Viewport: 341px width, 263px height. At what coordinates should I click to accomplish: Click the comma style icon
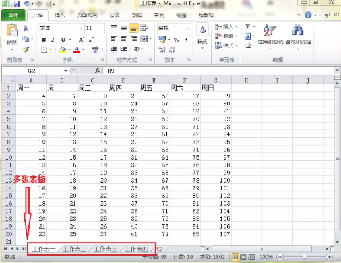pyautogui.click(x=186, y=40)
